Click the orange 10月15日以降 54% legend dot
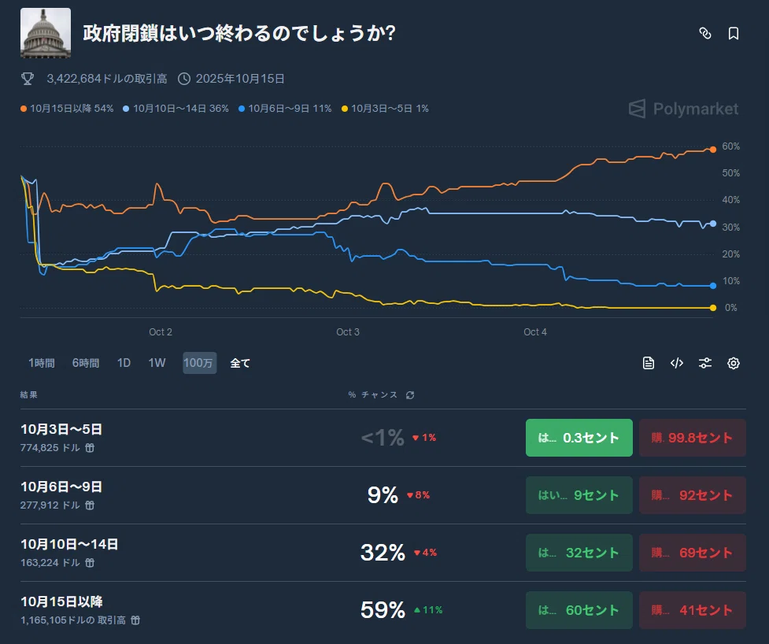The image size is (769, 644). point(24,109)
